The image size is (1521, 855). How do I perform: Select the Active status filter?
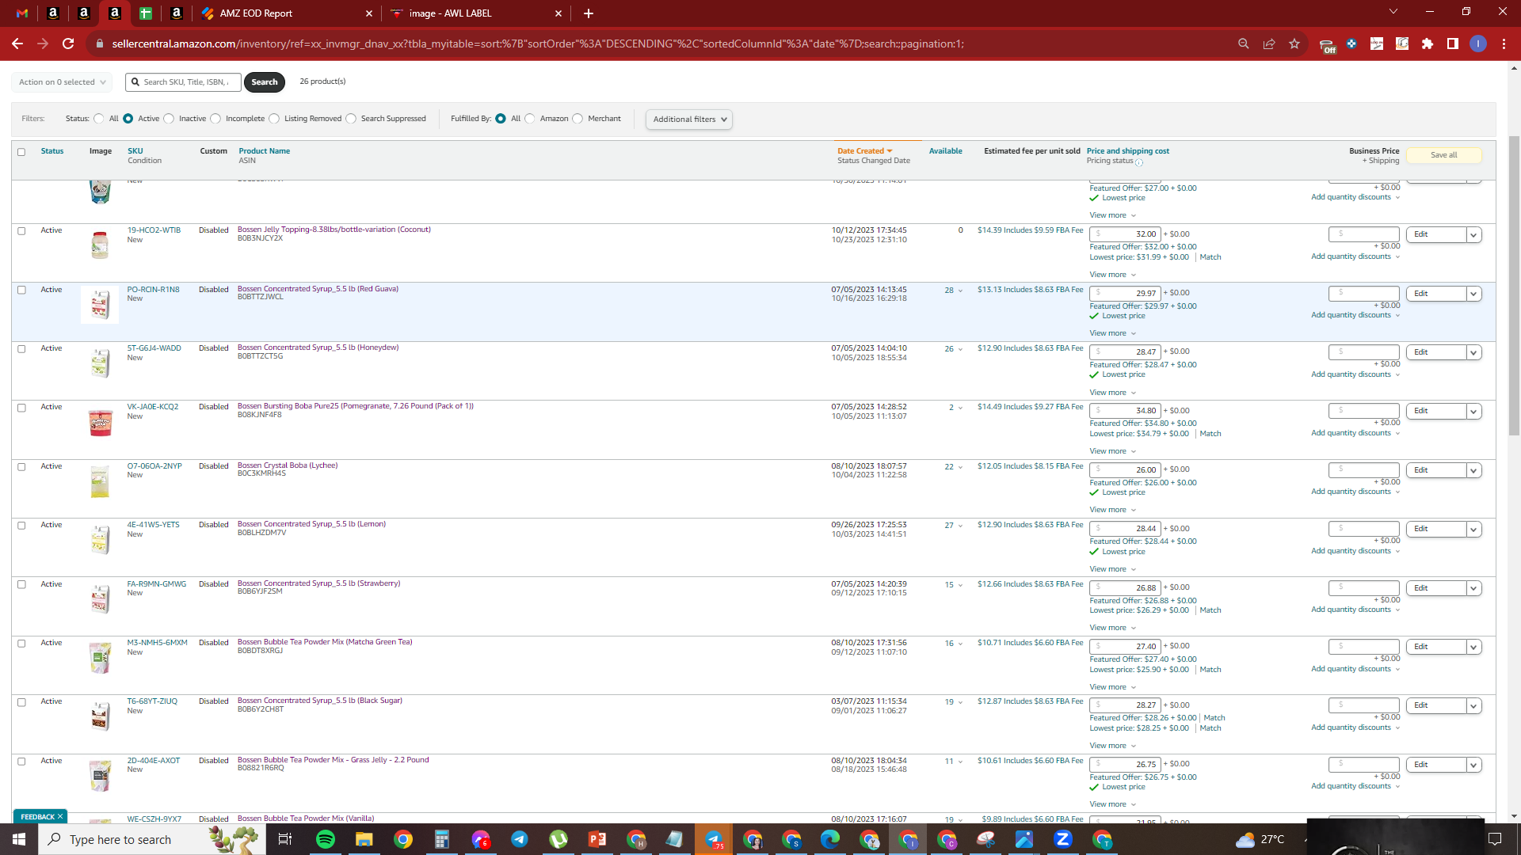(x=128, y=119)
